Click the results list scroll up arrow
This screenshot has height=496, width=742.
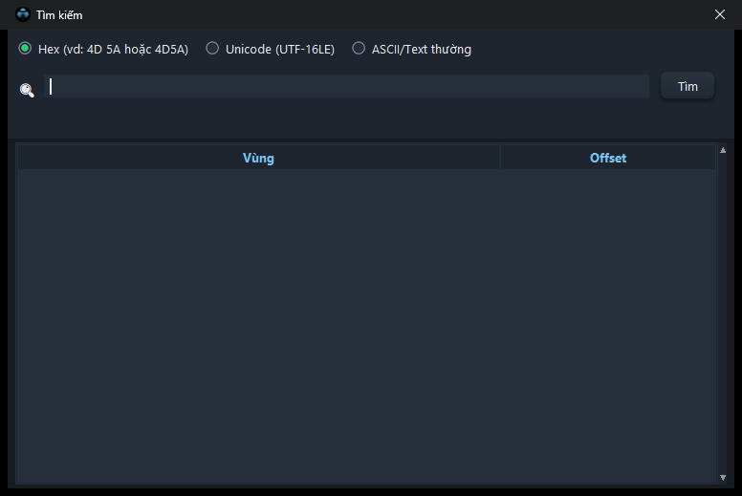point(723,150)
